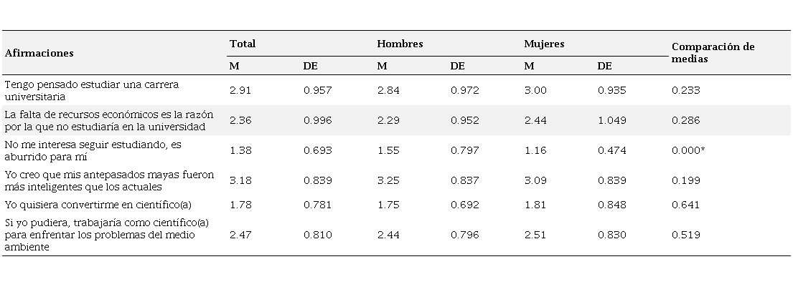Select row "Tengo pensado estudiar una carrera universitaria"

coord(92,89)
